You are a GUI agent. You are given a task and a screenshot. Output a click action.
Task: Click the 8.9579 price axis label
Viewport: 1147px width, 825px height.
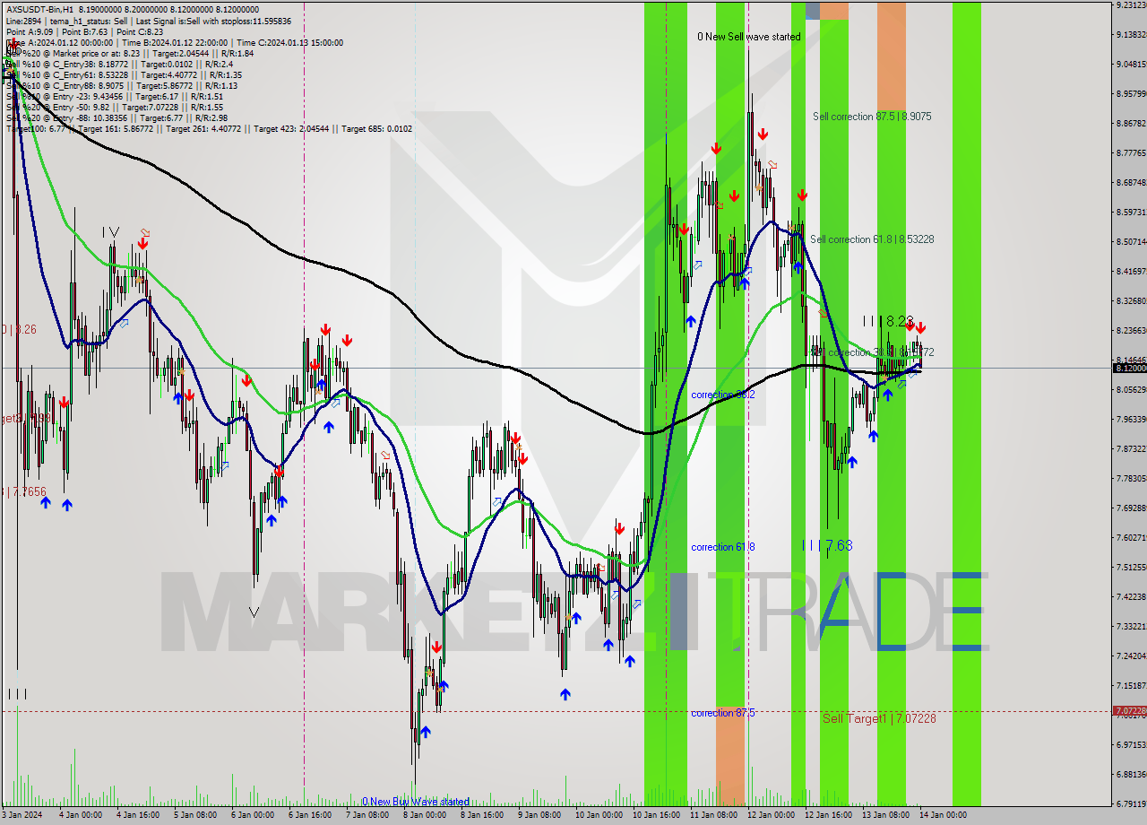click(1131, 93)
